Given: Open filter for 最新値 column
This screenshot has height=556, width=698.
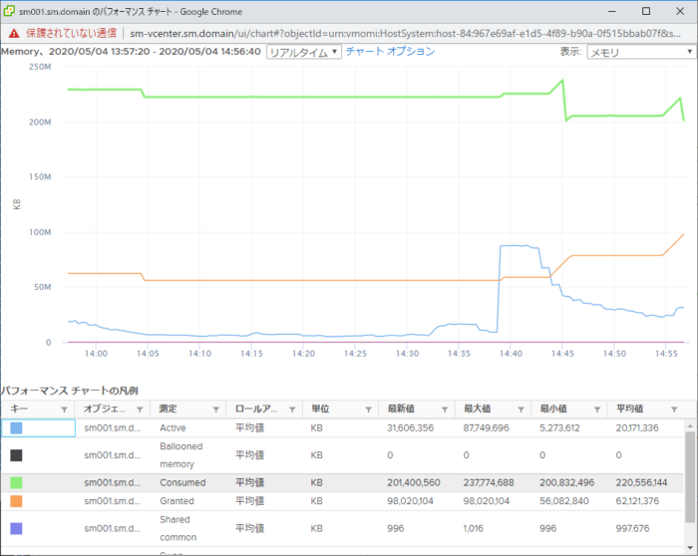Looking at the screenshot, I should pos(445,410).
